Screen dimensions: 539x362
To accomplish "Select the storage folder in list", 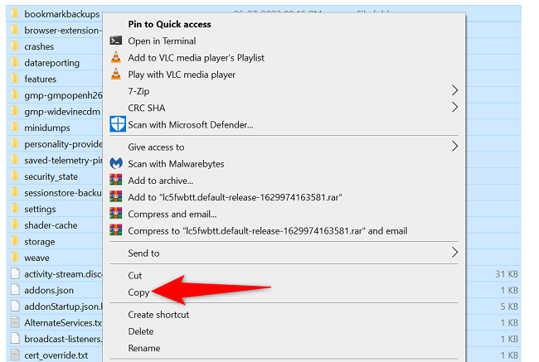I will coord(40,242).
